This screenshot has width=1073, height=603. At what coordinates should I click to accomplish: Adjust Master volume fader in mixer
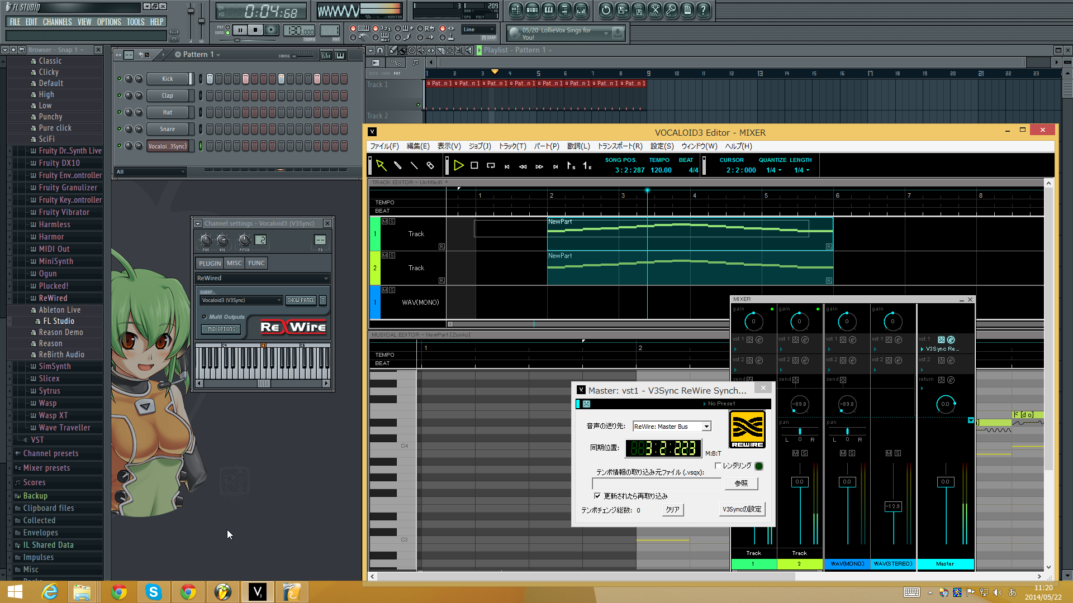point(945,482)
